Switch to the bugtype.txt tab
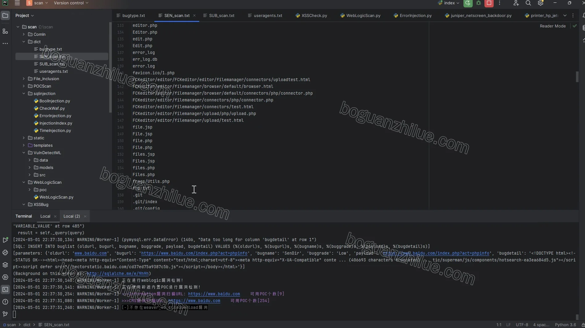 tap(131, 15)
